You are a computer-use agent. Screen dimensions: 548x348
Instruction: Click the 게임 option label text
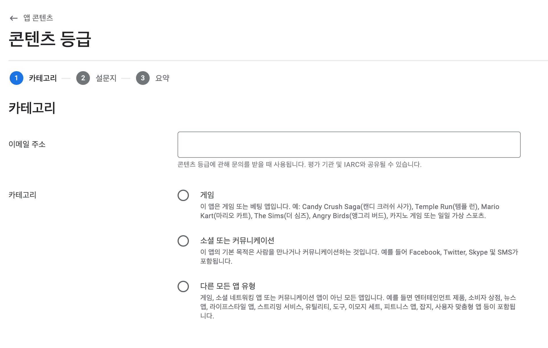(x=207, y=195)
